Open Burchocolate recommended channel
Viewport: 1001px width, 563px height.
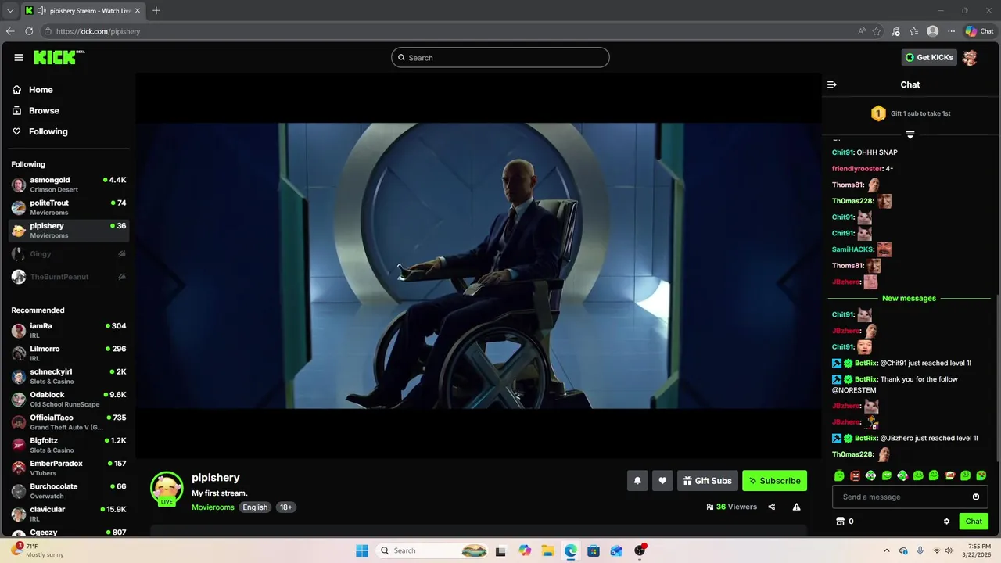coord(69,491)
